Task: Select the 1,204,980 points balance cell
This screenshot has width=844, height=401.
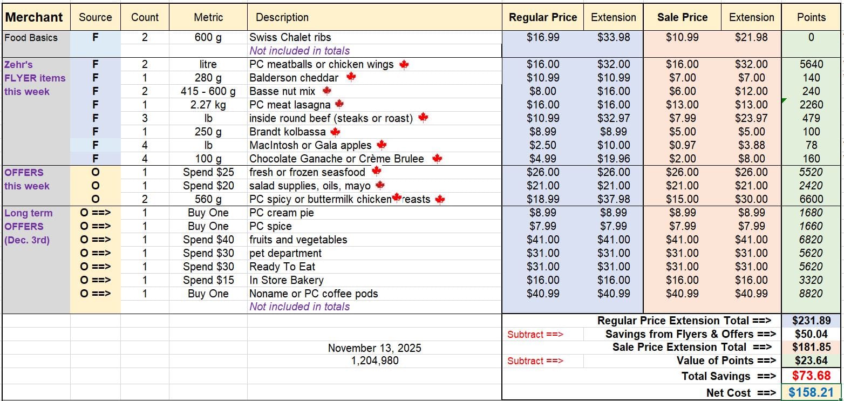Action: tap(375, 361)
